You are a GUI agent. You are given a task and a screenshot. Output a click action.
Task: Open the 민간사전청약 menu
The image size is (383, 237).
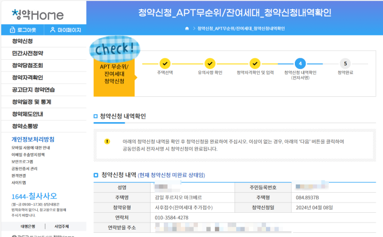pyautogui.click(x=44, y=53)
